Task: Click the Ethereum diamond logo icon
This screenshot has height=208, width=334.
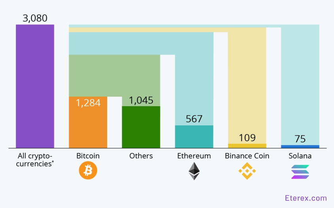Action: pos(194,171)
